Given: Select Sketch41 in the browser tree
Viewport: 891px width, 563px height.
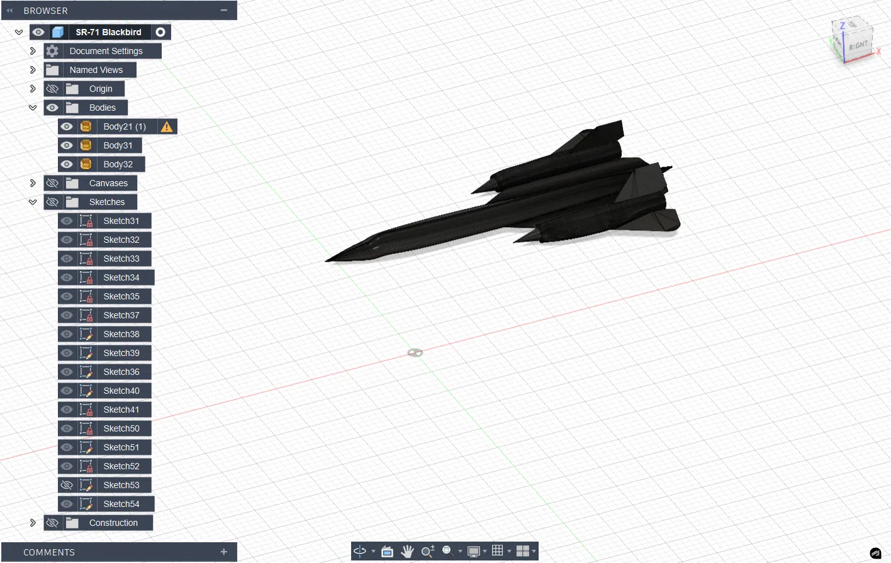Looking at the screenshot, I should (121, 410).
